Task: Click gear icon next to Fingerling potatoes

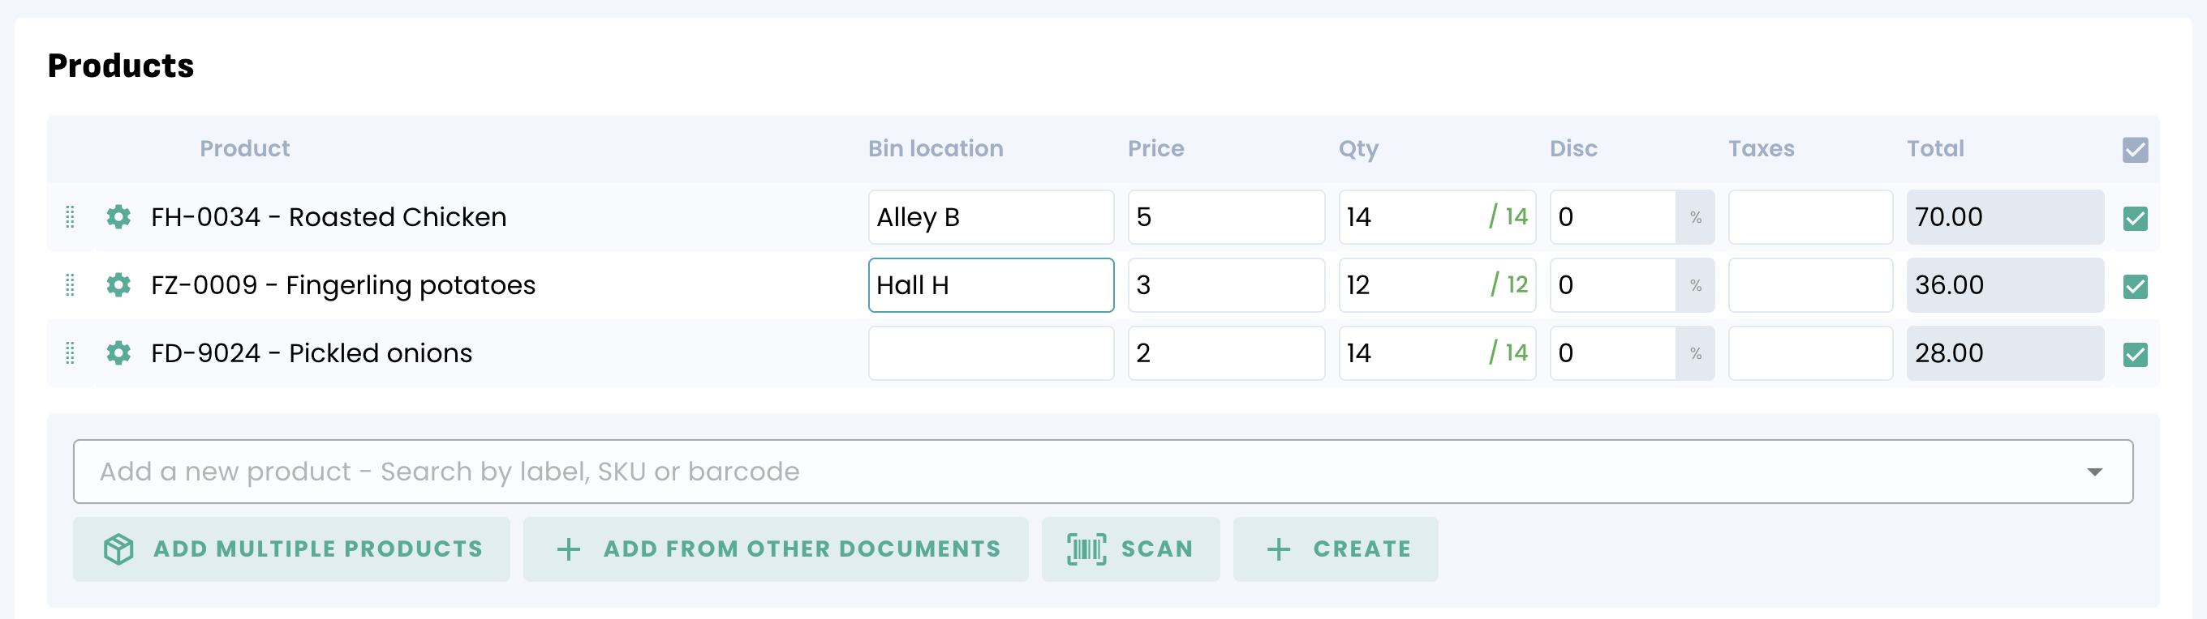Action: pos(118,284)
